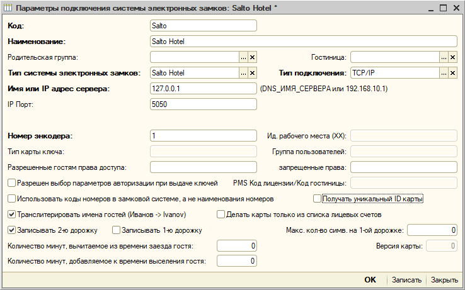Click the window icon in title bar
The width and height of the screenshot is (465, 290).
coord(8,8)
